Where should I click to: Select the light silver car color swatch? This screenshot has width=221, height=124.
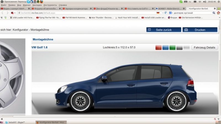(x=186, y=47)
